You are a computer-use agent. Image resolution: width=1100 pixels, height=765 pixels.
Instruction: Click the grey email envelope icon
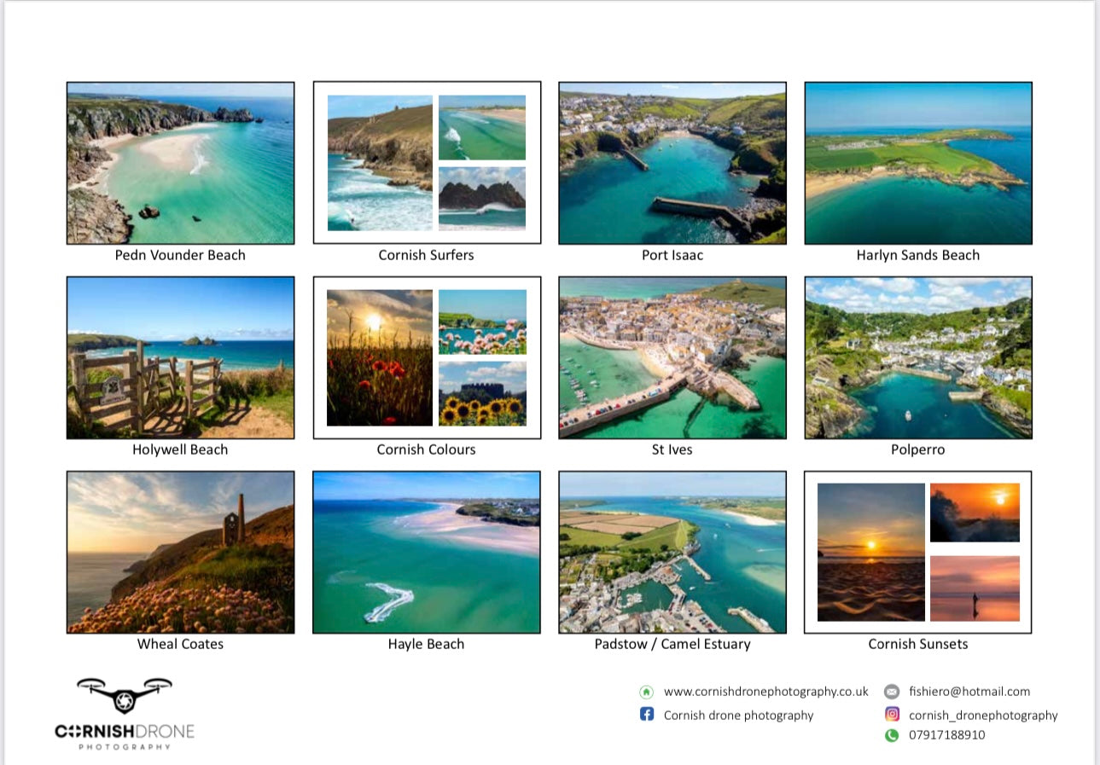[892, 692]
